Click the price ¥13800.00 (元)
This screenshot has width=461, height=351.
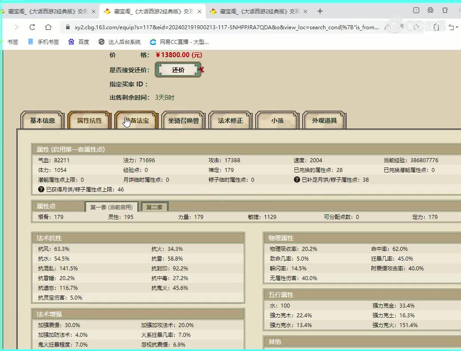click(179, 55)
